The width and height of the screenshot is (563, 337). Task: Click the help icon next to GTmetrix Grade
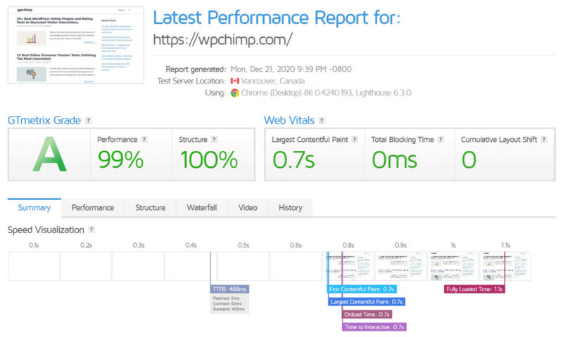pyautogui.click(x=89, y=120)
